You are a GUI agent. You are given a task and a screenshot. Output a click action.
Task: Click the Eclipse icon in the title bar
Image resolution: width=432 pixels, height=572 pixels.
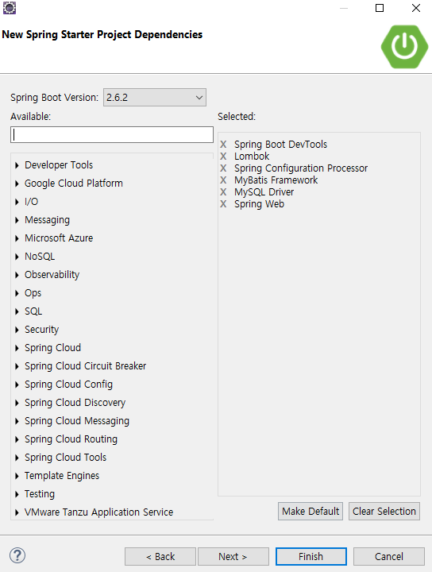9,8
